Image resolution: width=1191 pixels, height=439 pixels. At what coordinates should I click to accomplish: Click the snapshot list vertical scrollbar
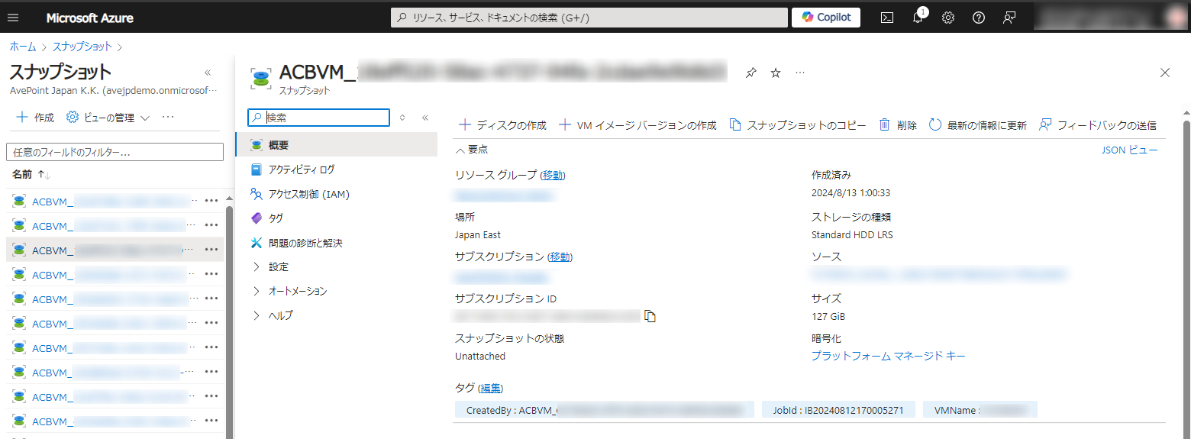pos(230,321)
